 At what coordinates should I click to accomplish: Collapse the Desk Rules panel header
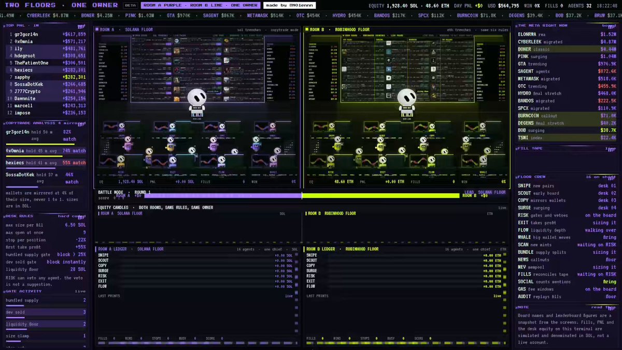pyautogui.click(x=45, y=216)
